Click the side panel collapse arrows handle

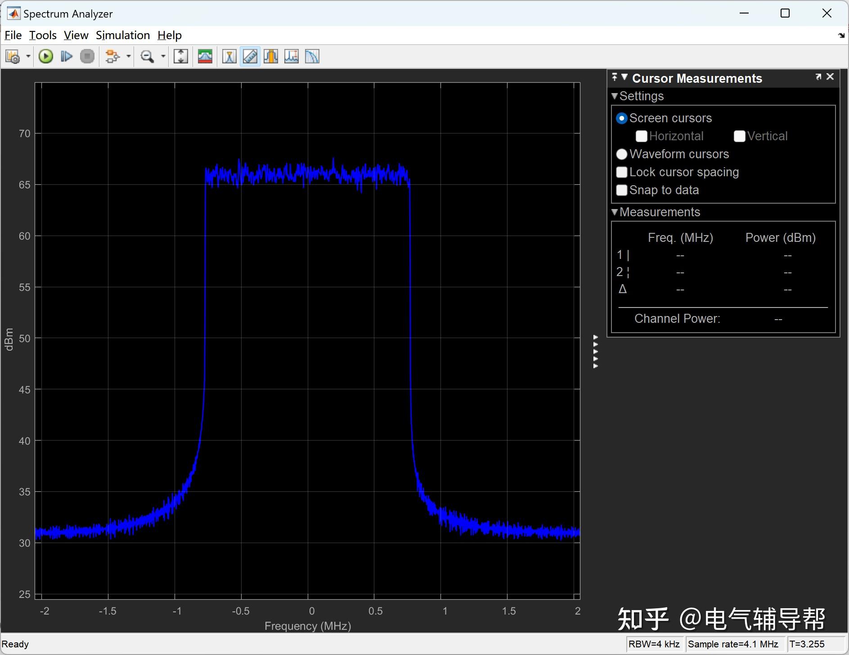596,352
